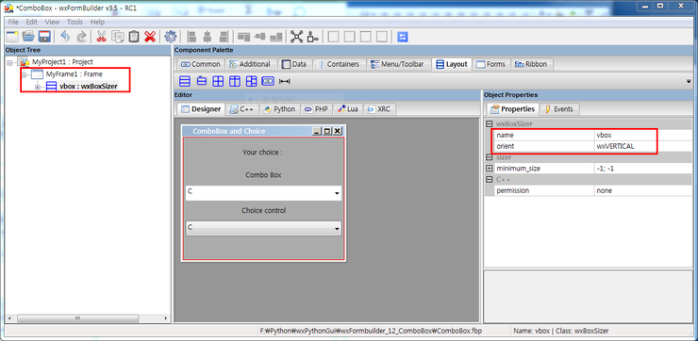Apply Align Right in the toolbar

[224, 37]
